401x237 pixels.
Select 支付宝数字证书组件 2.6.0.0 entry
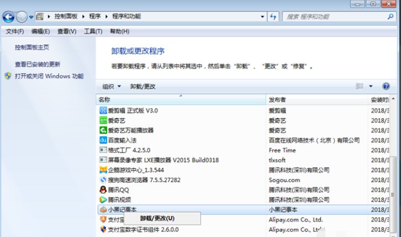(x=143, y=230)
